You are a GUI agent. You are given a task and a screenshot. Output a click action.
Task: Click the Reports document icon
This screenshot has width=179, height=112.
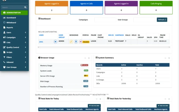point(4,27)
